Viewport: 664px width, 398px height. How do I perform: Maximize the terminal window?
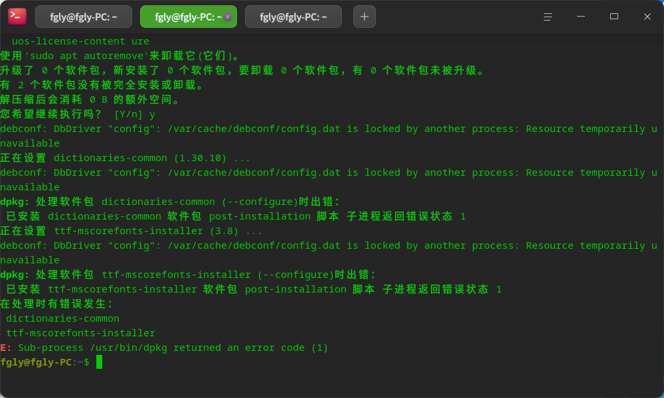pos(614,17)
